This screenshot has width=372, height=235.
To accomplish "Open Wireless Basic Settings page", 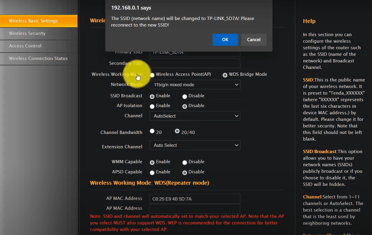I will click(x=39, y=21).
